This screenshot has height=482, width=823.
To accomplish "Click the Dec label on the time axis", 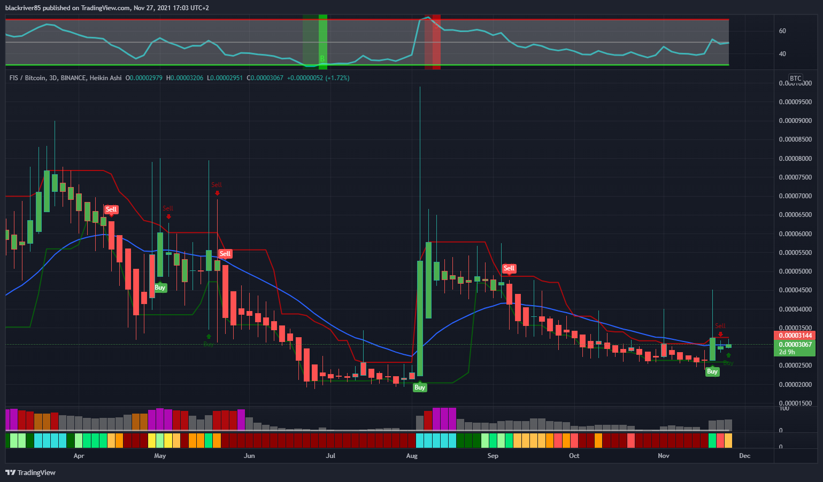I will tap(745, 456).
